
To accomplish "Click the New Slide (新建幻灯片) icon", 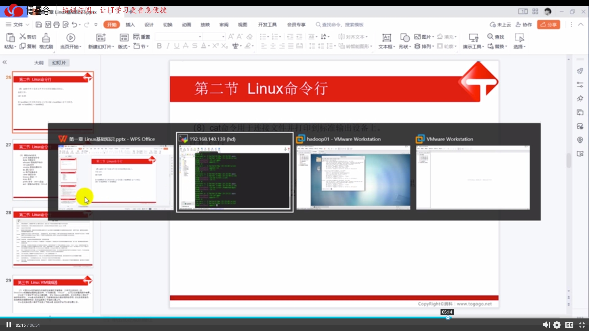I will (x=101, y=37).
